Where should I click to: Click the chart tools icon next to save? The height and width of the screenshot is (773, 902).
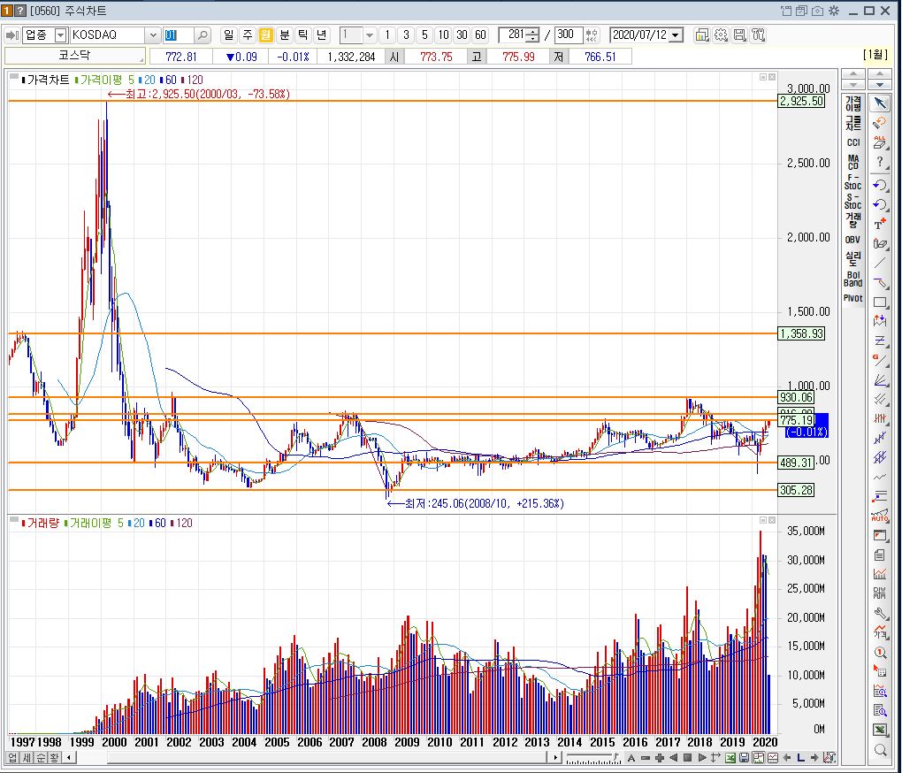758,35
